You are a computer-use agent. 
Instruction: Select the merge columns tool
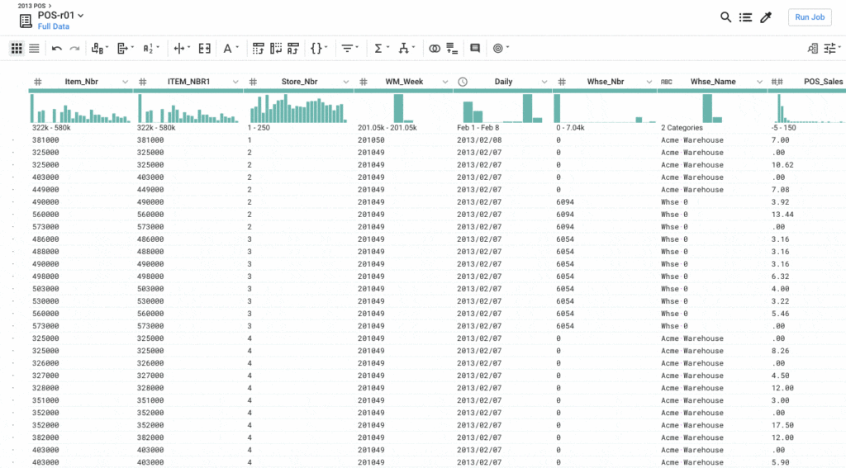click(x=205, y=49)
